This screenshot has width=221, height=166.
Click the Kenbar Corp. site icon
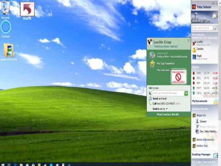click(194, 146)
